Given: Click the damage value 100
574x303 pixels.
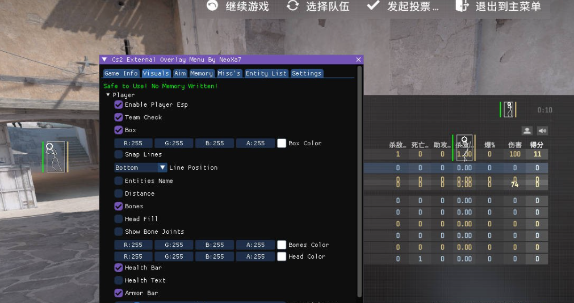Looking at the screenshot, I should point(515,154).
